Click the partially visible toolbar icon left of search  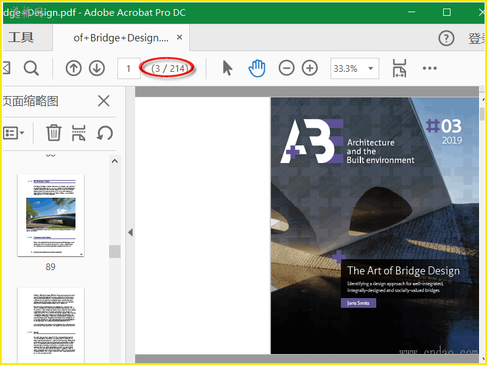pyautogui.click(x=7, y=68)
